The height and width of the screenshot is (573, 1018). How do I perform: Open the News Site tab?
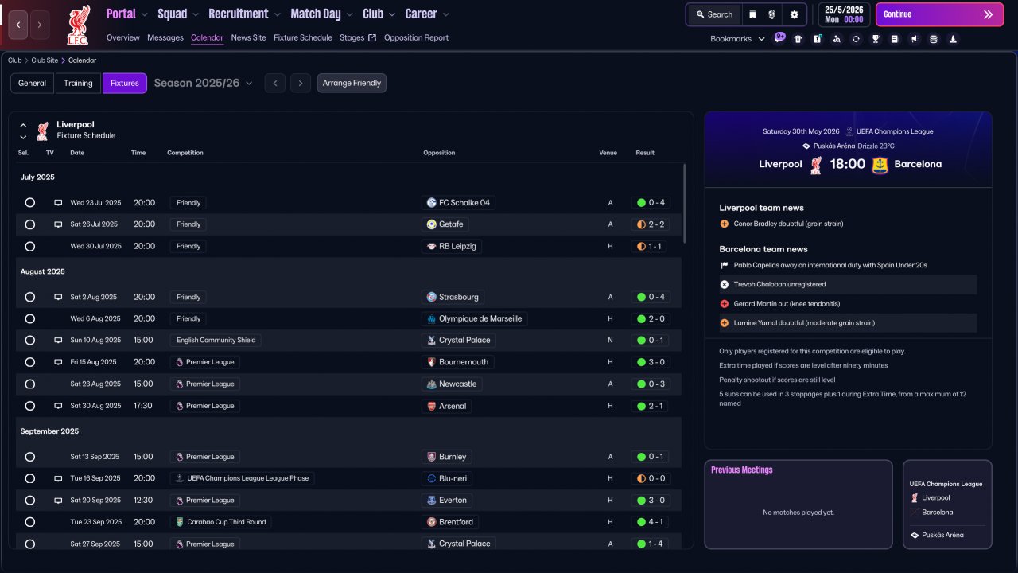click(249, 37)
